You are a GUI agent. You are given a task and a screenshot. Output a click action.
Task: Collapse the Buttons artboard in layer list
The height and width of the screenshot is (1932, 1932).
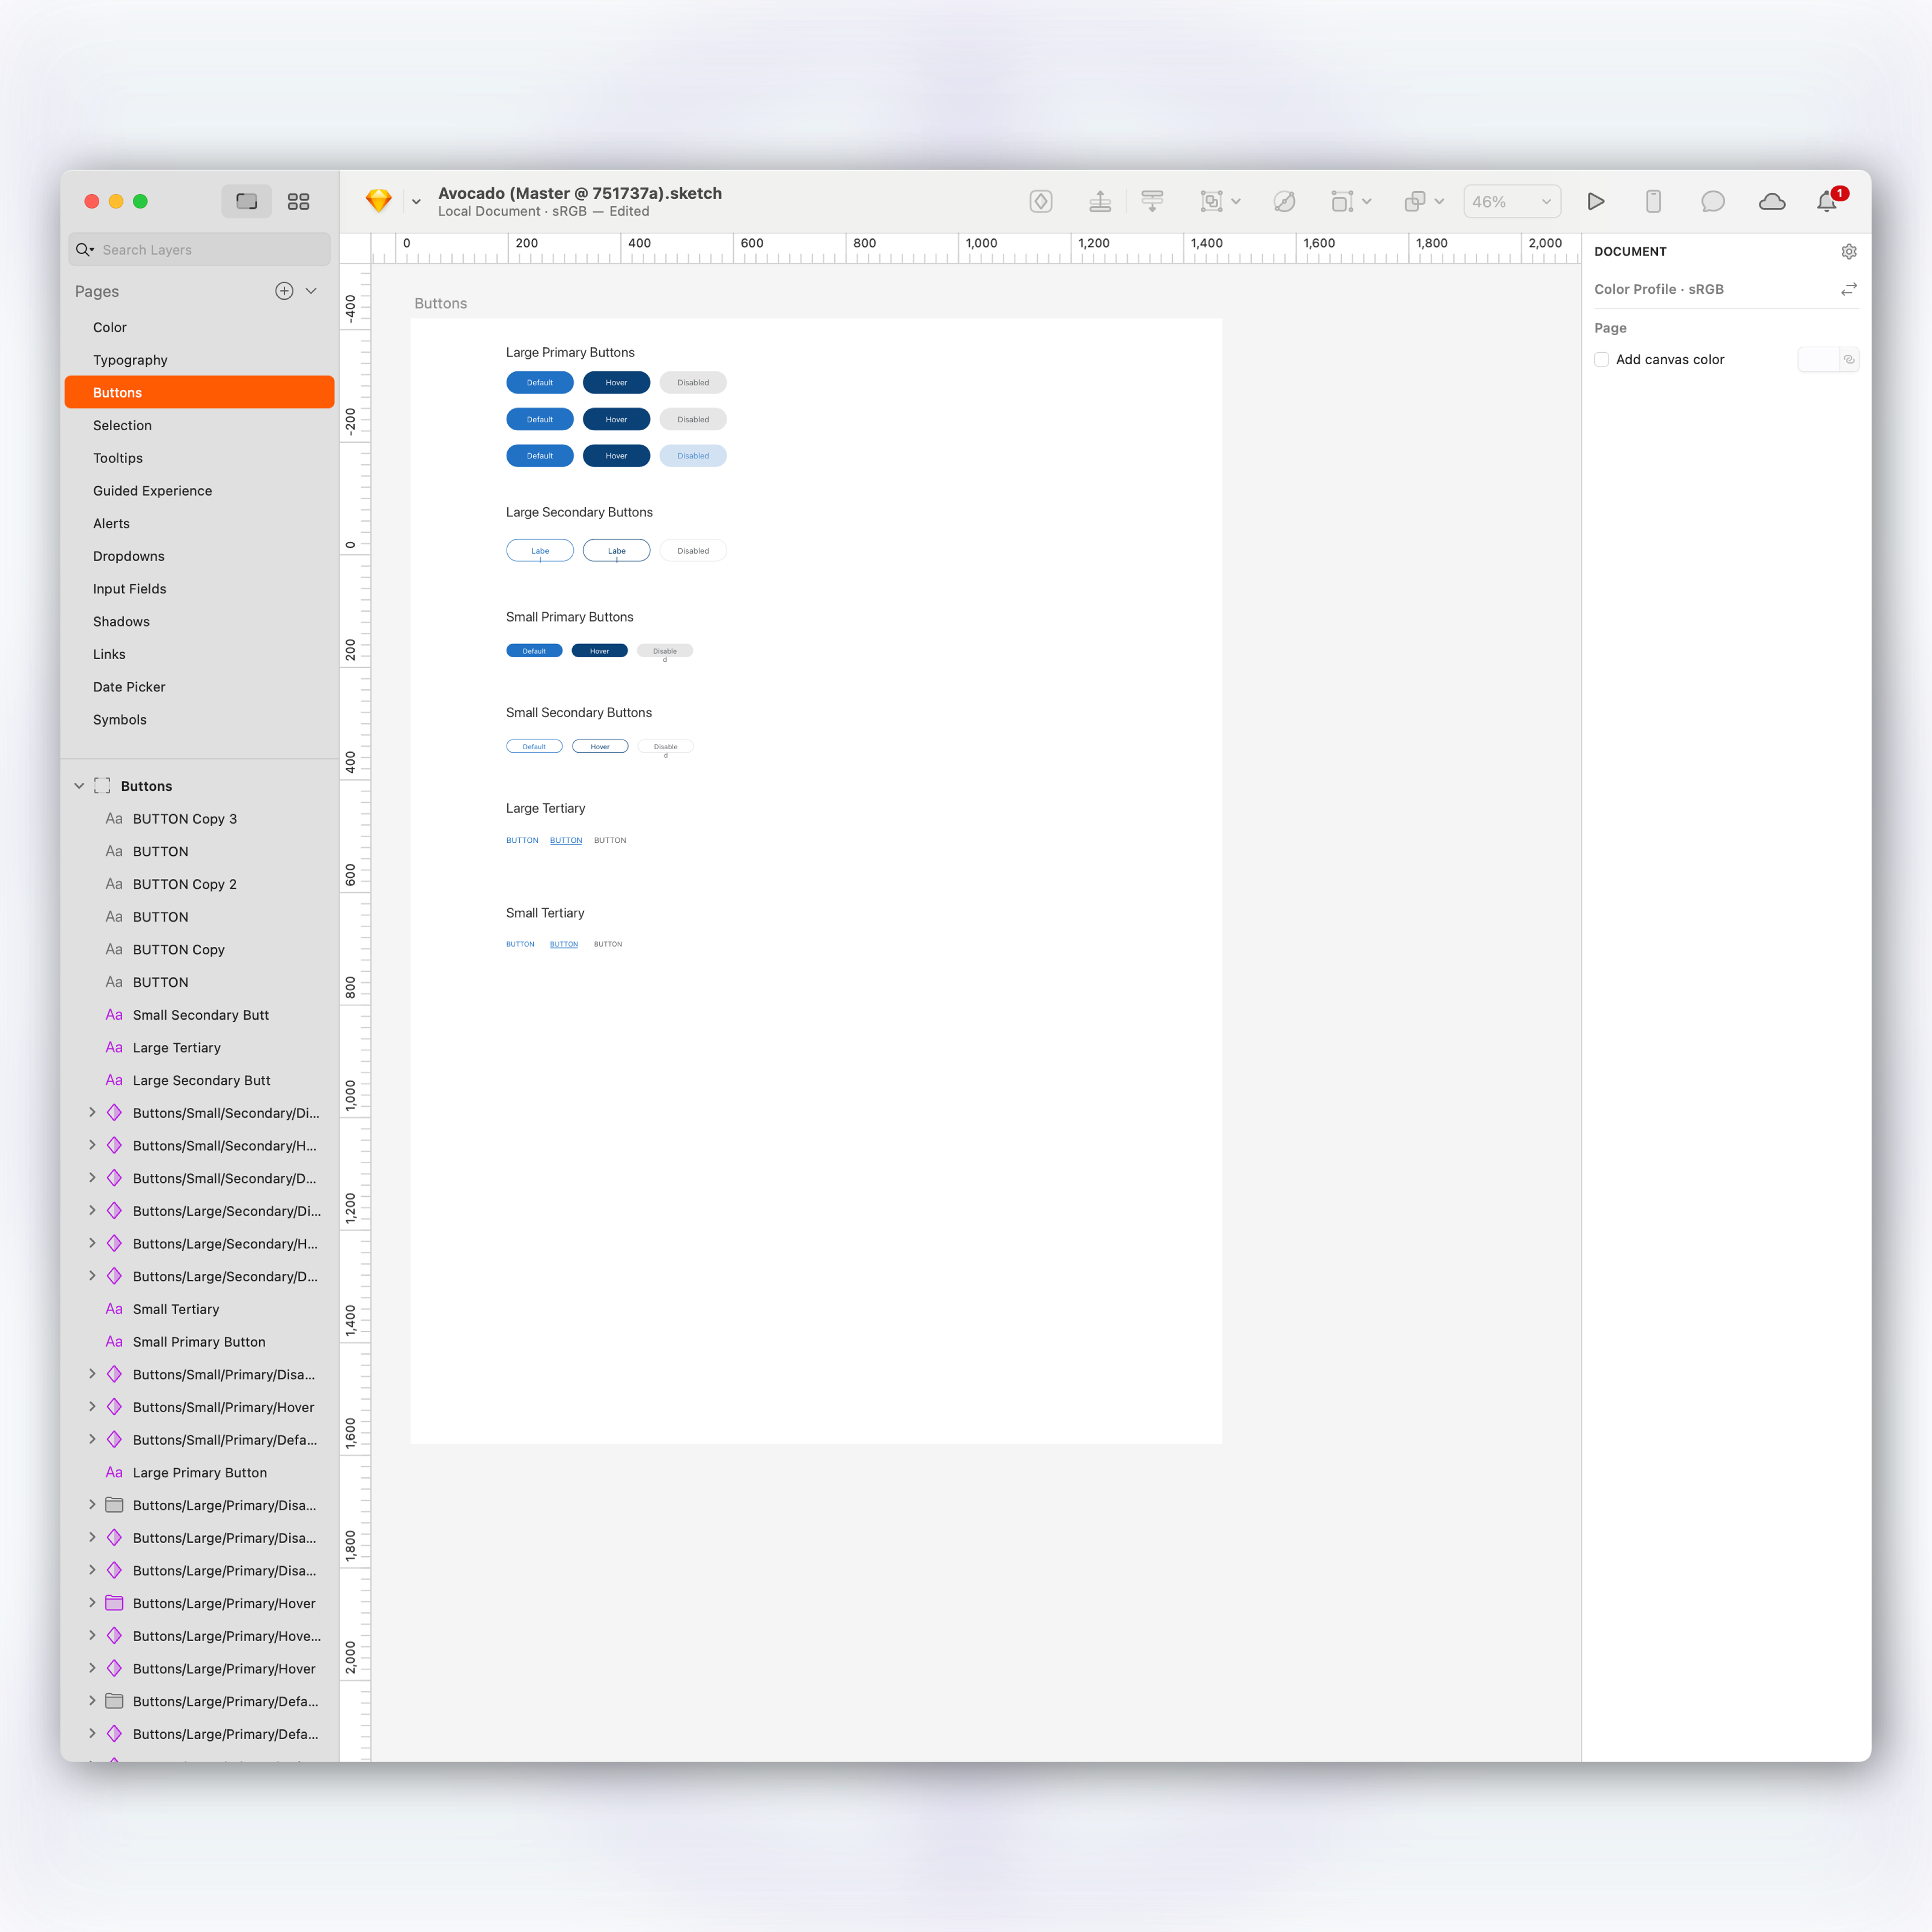(x=79, y=786)
